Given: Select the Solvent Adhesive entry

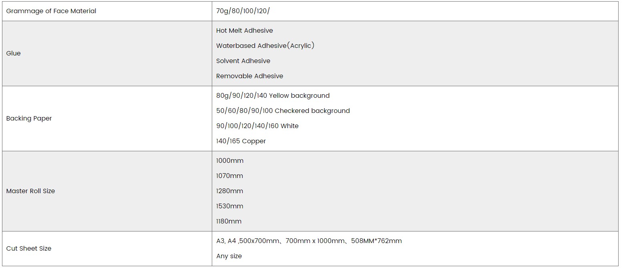Looking at the screenshot, I should point(243,61).
